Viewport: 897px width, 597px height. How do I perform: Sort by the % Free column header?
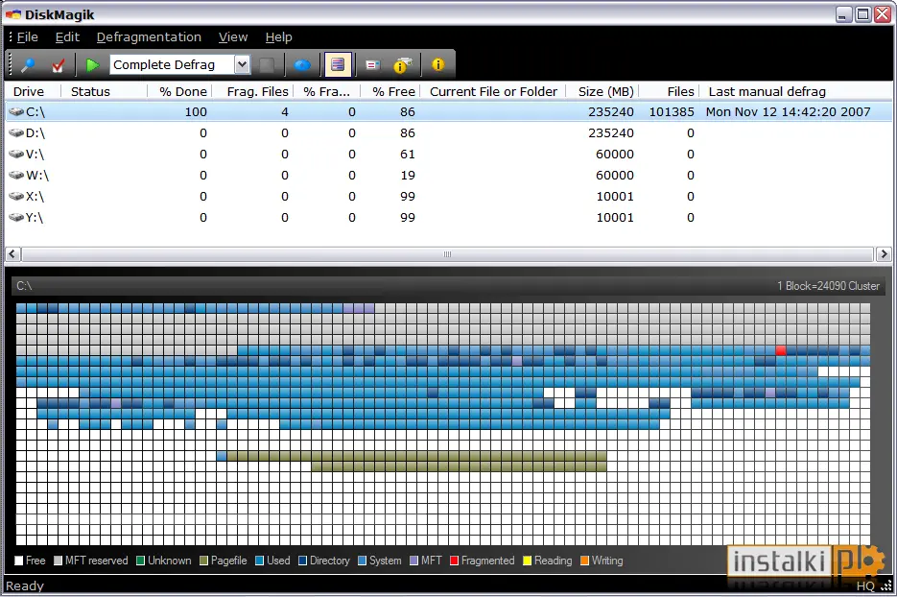click(391, 91)
